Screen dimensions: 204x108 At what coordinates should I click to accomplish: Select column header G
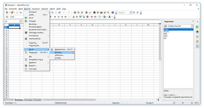coord(81,25)
